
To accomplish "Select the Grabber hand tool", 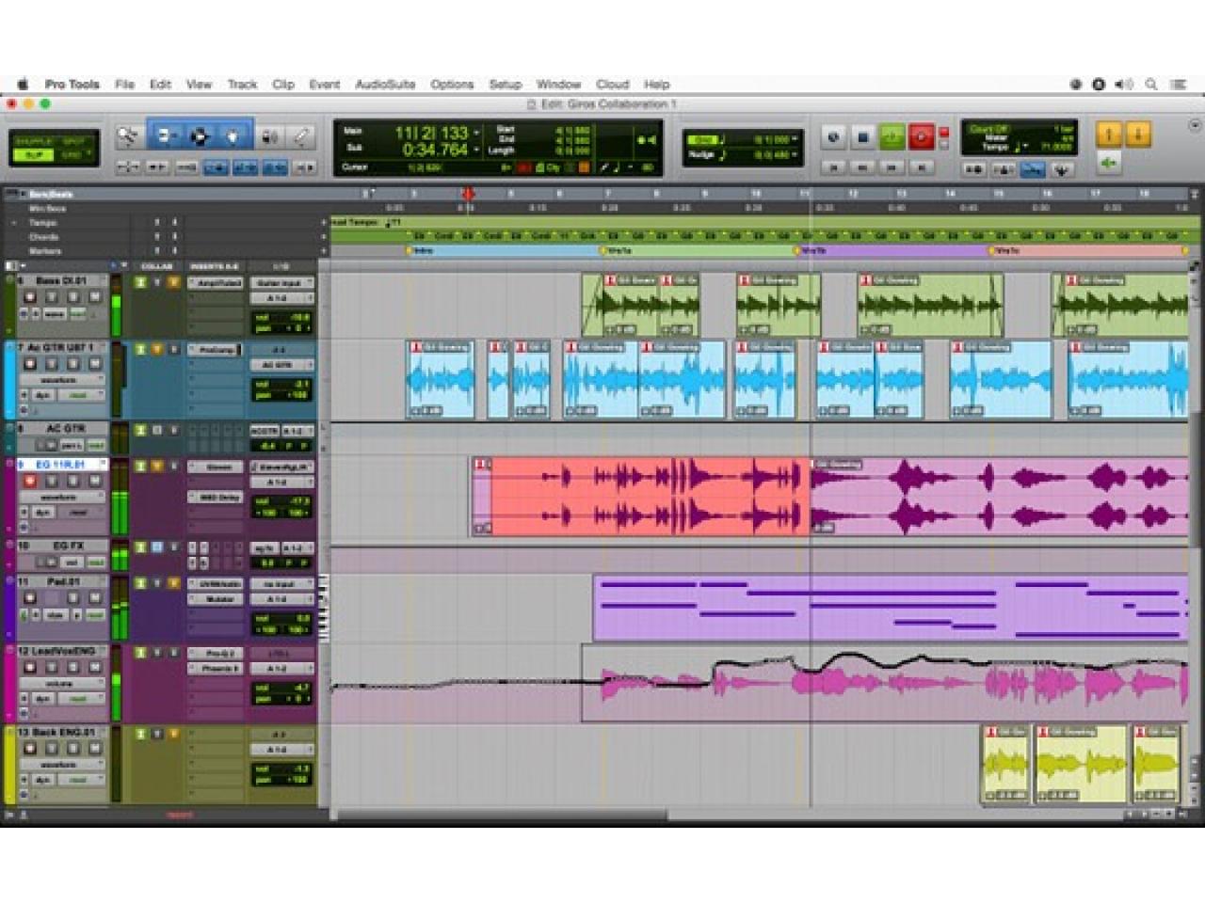I will coord(233,137).
